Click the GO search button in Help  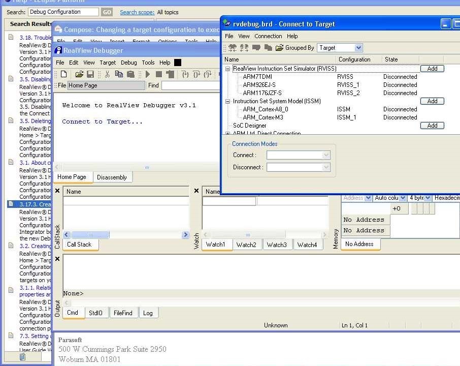coord(107,12)
